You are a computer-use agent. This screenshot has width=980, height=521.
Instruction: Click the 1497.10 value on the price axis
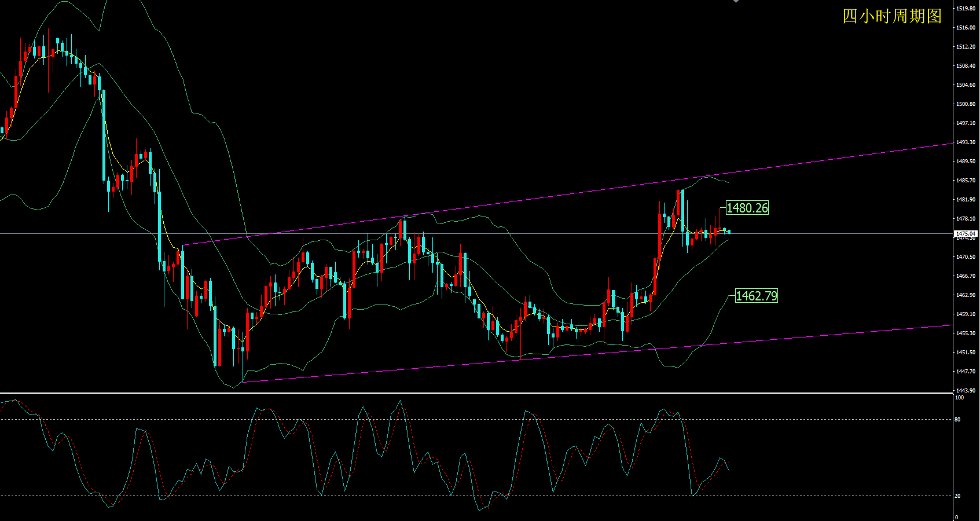coord(966,123)
